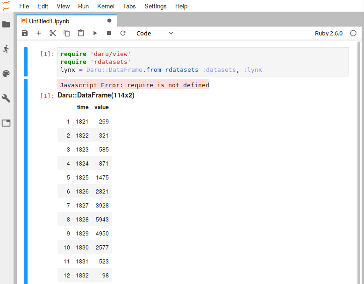The image size is (364, 284).
Task: Save the notebook with the disk icon
Action: click(x=25, y=33)
